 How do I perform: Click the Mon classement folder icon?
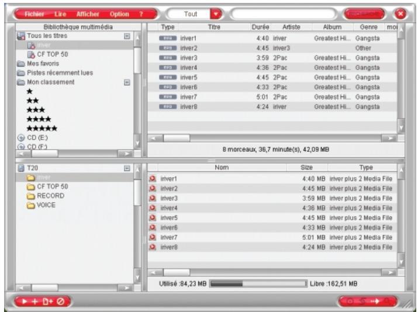coord(21,82)
